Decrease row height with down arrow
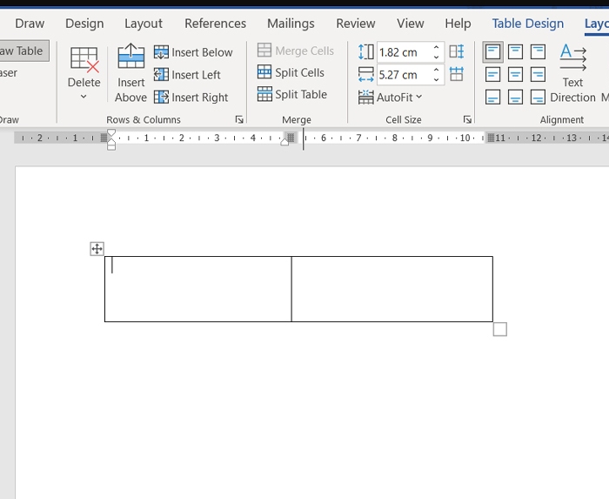Screen dimensions: 609x499 click(x=437, y=57)
